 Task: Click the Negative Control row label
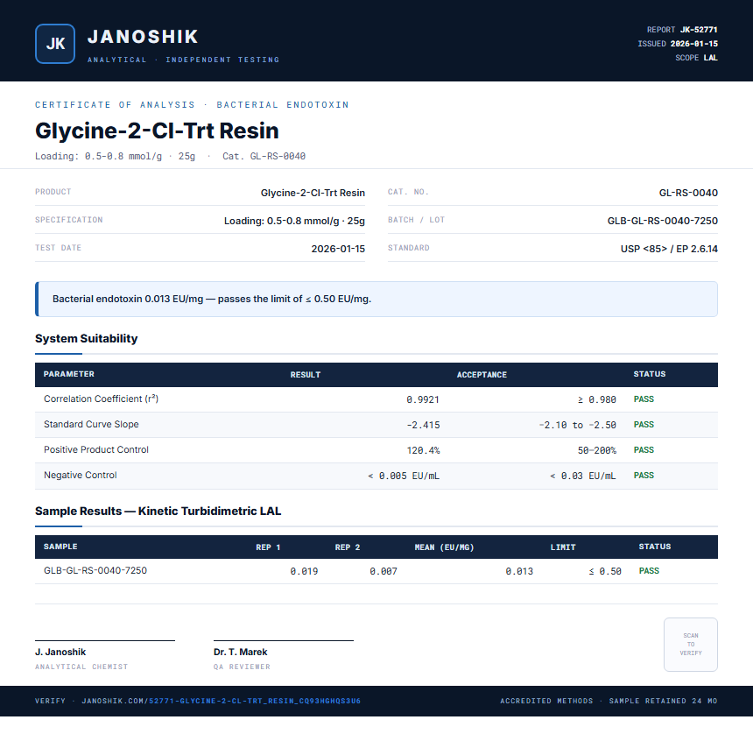[81, 476]
